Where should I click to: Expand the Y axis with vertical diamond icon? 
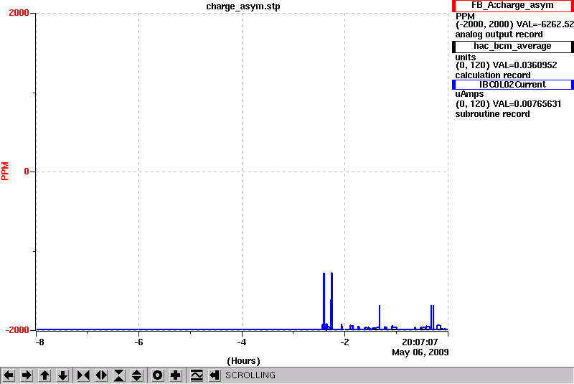point(137,375)
